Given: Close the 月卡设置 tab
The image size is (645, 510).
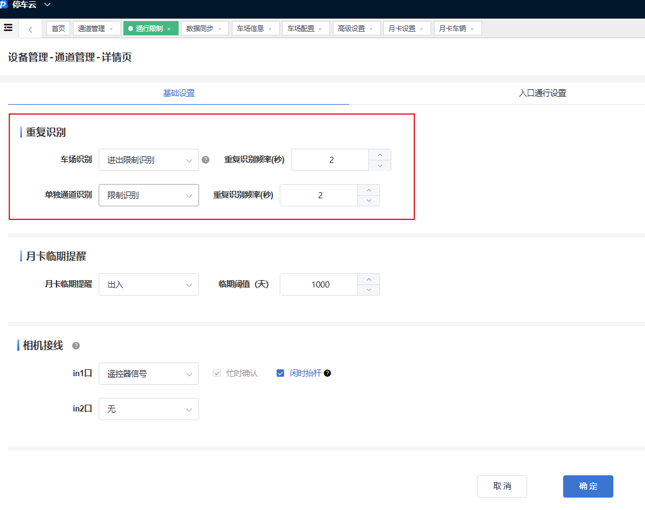Looking at the screenshot, I should point(421,29).
